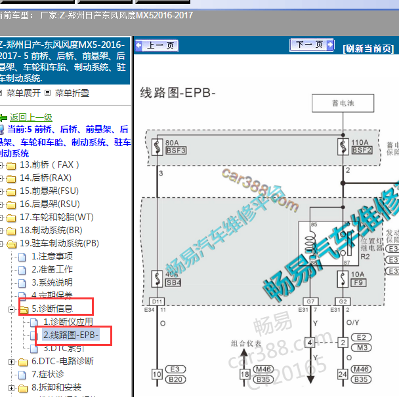Click 当前:5 前桥 category heading link
Viewport: 399px width, 397px height.
pos(65,142)
